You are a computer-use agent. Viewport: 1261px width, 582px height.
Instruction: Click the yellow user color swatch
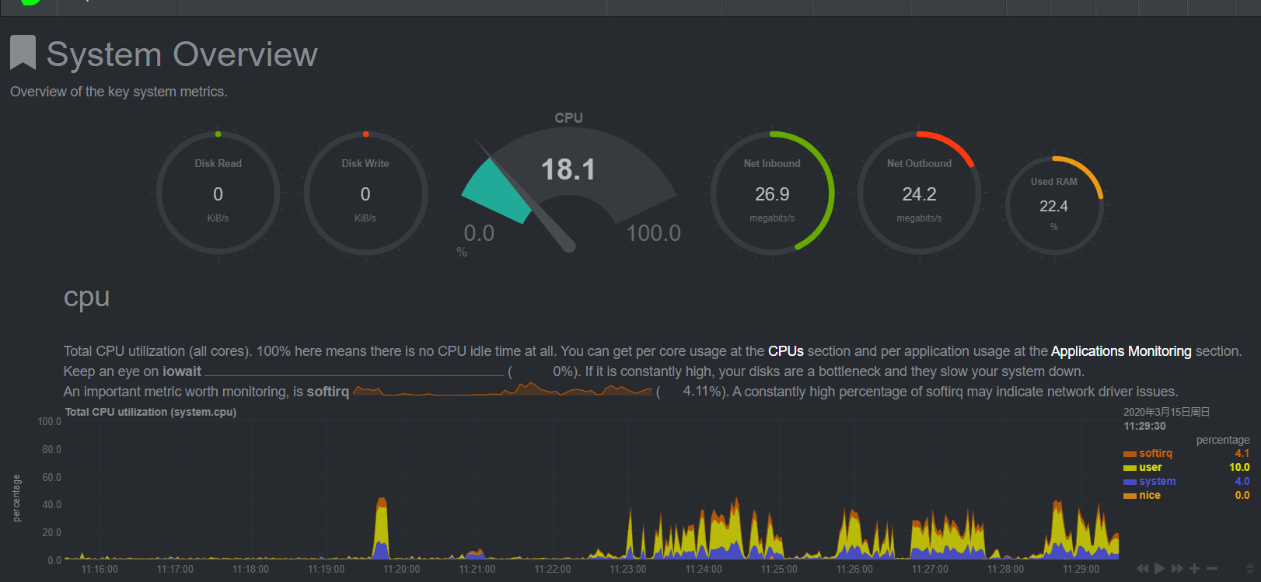(x=1130, y=468)
